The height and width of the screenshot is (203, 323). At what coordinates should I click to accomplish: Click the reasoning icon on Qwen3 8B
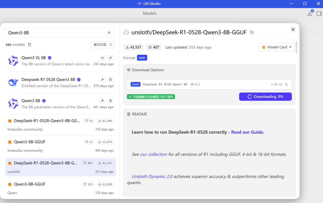tap(110, 101)
